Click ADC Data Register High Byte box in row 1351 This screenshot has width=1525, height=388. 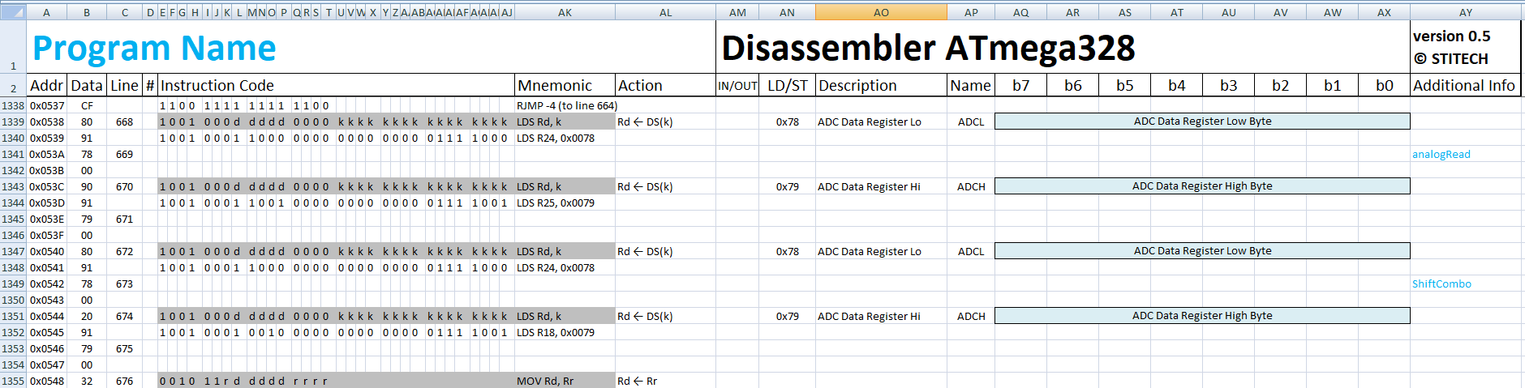tap(1202, 316)
